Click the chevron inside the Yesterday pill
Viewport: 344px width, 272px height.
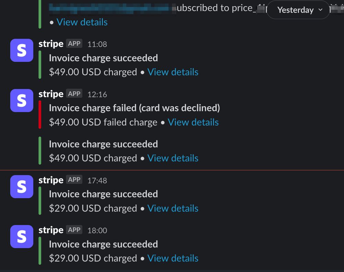tap(321, 10)
